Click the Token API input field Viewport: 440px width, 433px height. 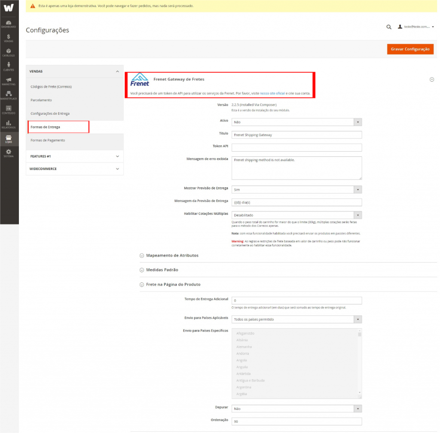[x=296, y=147]
